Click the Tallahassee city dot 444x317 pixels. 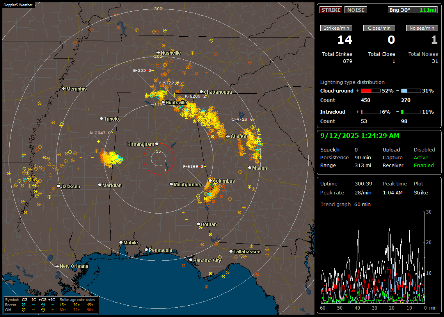tap(231, 251)
